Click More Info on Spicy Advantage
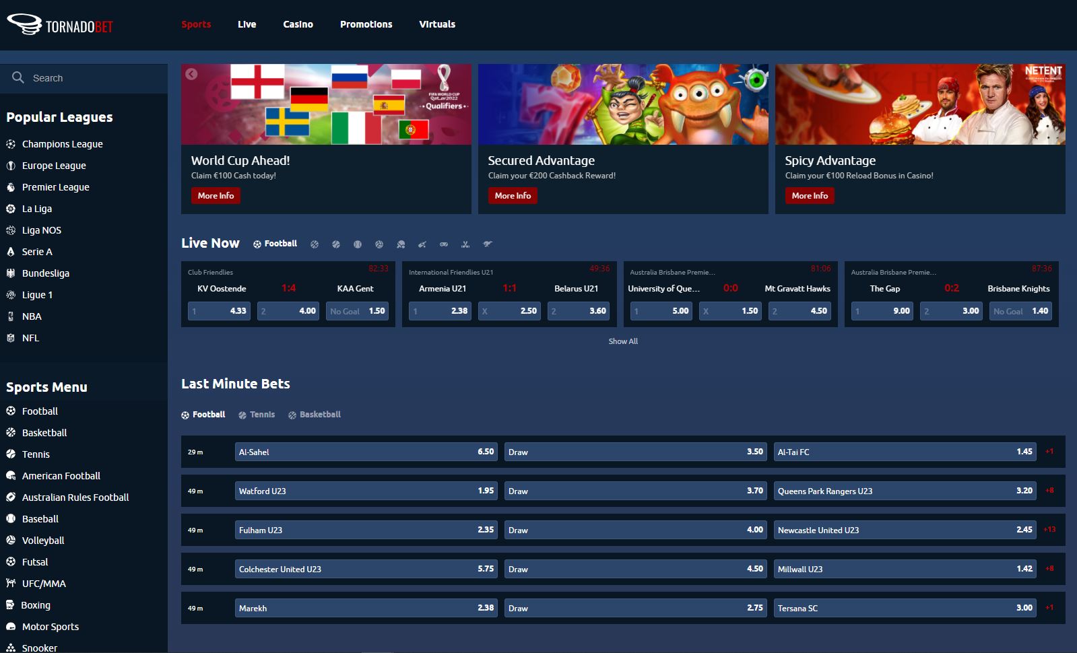The width and height of the screenshot is (1077, 653). (x=810, y=195)
